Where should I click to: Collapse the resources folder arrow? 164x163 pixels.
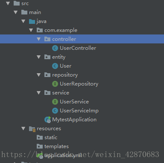pos(23,129)
